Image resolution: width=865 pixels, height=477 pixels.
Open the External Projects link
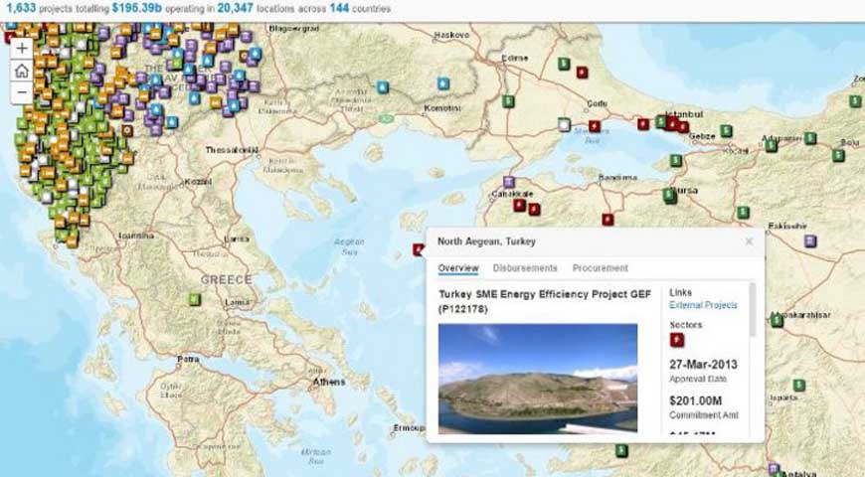703,305
